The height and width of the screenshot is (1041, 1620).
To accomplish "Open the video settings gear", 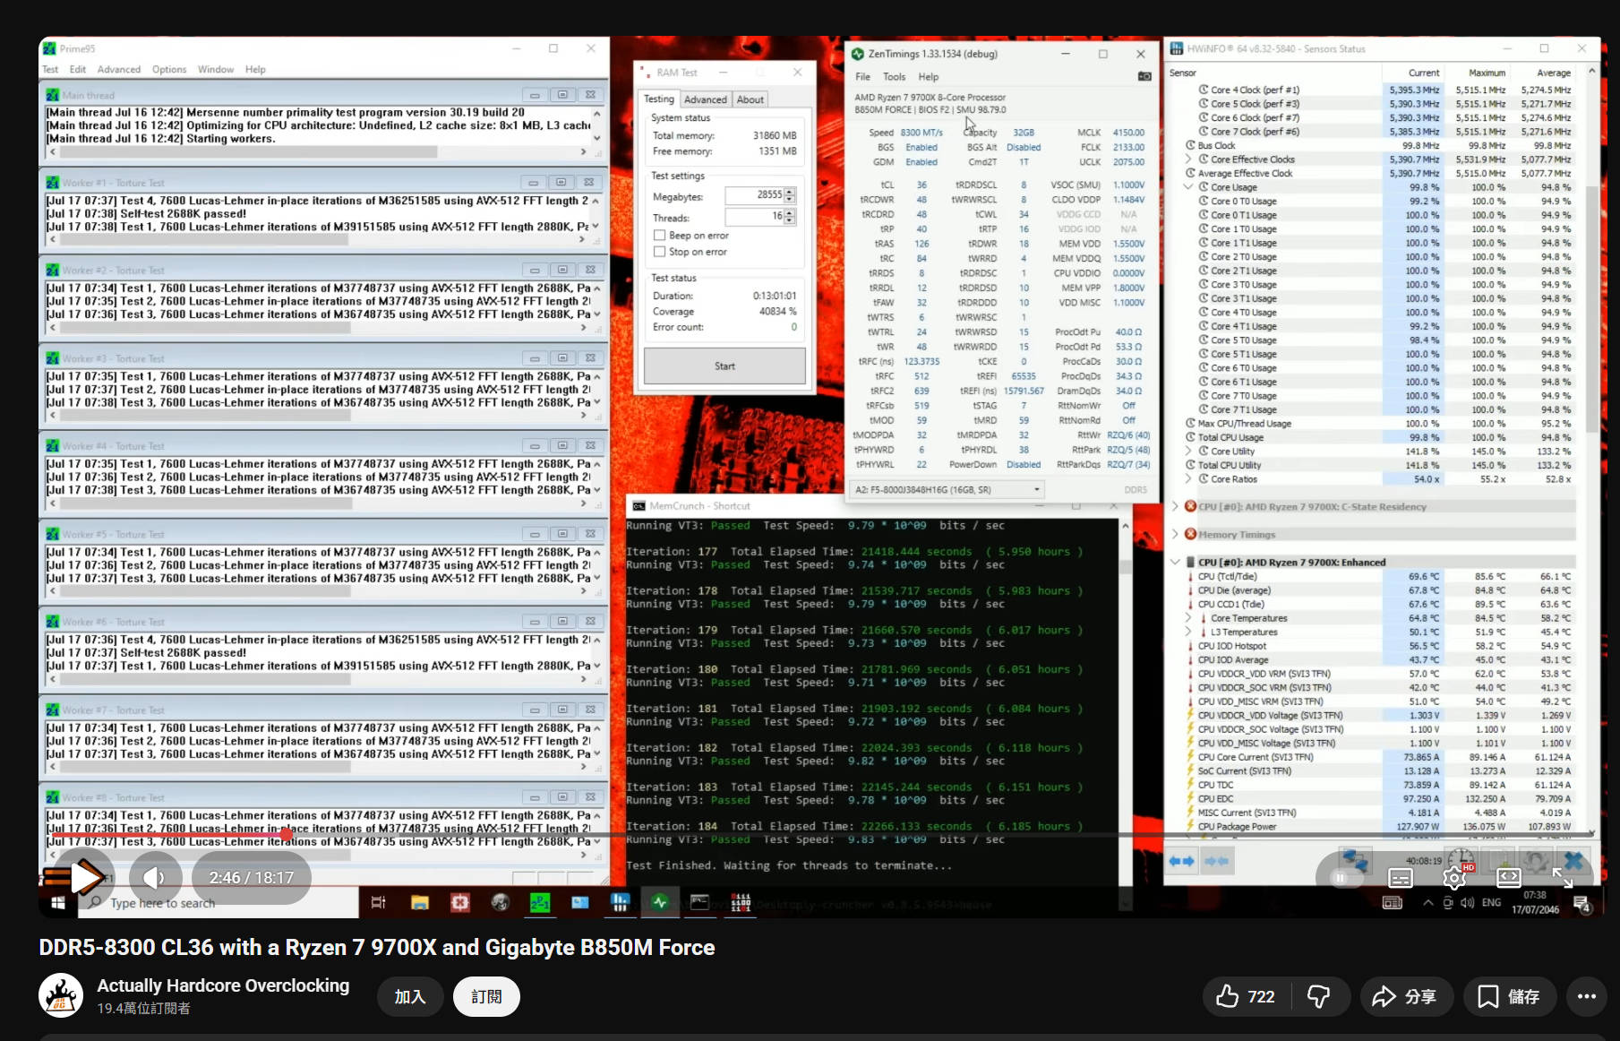I will click(x=1454, y=878).
